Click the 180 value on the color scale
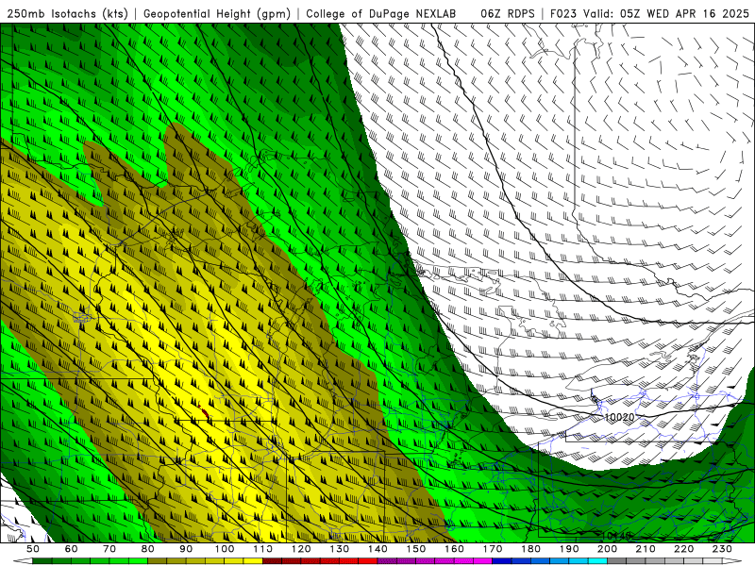This screenshot has height=566, width=755. [530, 549]
